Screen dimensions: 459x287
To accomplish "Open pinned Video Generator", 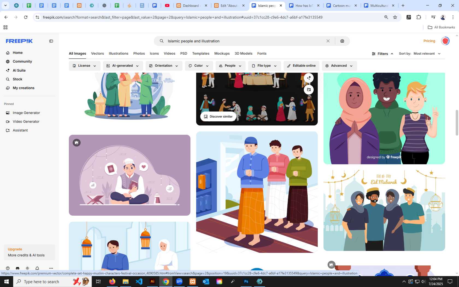I will pyautogui.click(x=26, y=122).
